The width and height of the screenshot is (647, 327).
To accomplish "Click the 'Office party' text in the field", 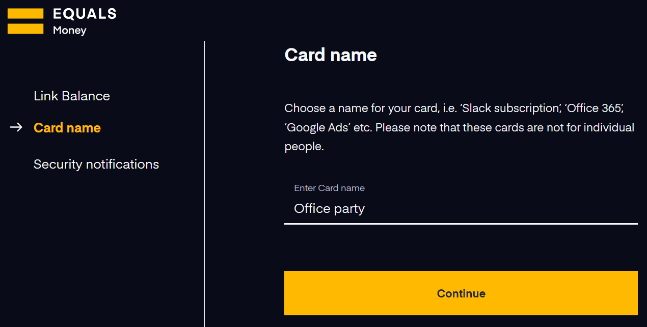I will click(x=329, y=209).
